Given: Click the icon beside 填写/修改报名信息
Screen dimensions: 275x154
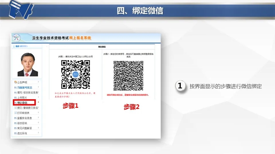Looking at the screenshot, I should [15, 92].
